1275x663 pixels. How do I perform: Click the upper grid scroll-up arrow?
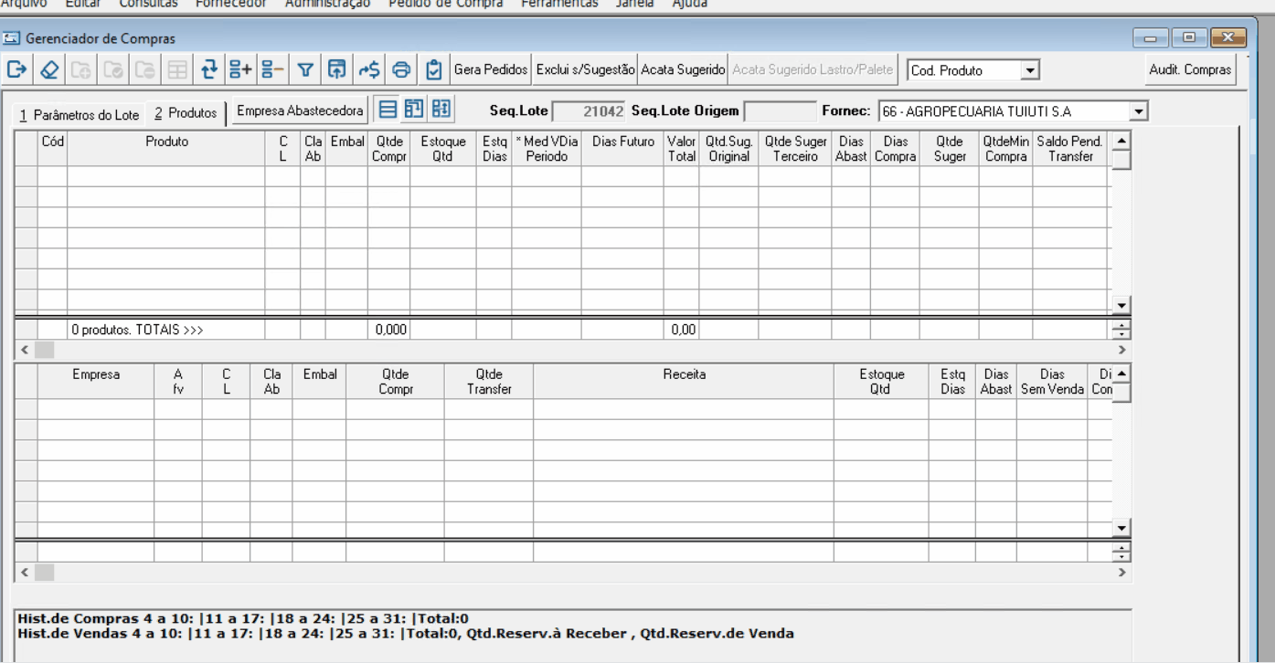point(1121,141)
